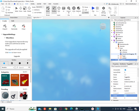The height and width of the screenshot is (111, 139).
Task: Click the Copy button
Action: (8, 7)
